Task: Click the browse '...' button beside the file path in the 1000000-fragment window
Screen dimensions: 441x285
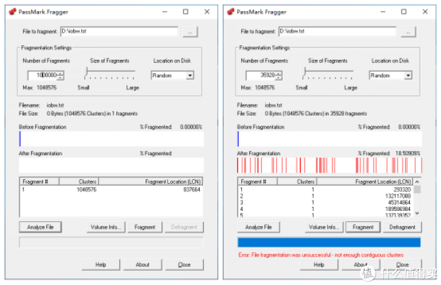Action: point(189,31)
